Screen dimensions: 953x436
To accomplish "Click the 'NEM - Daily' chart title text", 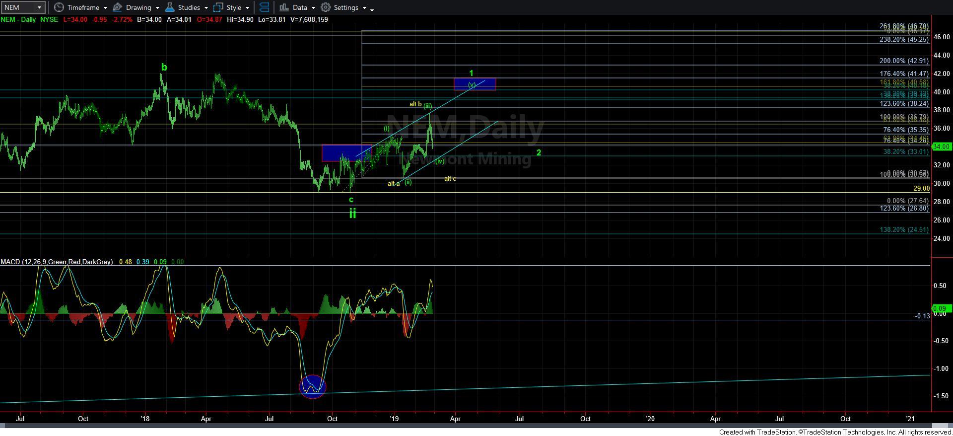I will [x=18, y=19].
